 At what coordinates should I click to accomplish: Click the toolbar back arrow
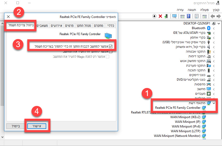click(213, 16)
